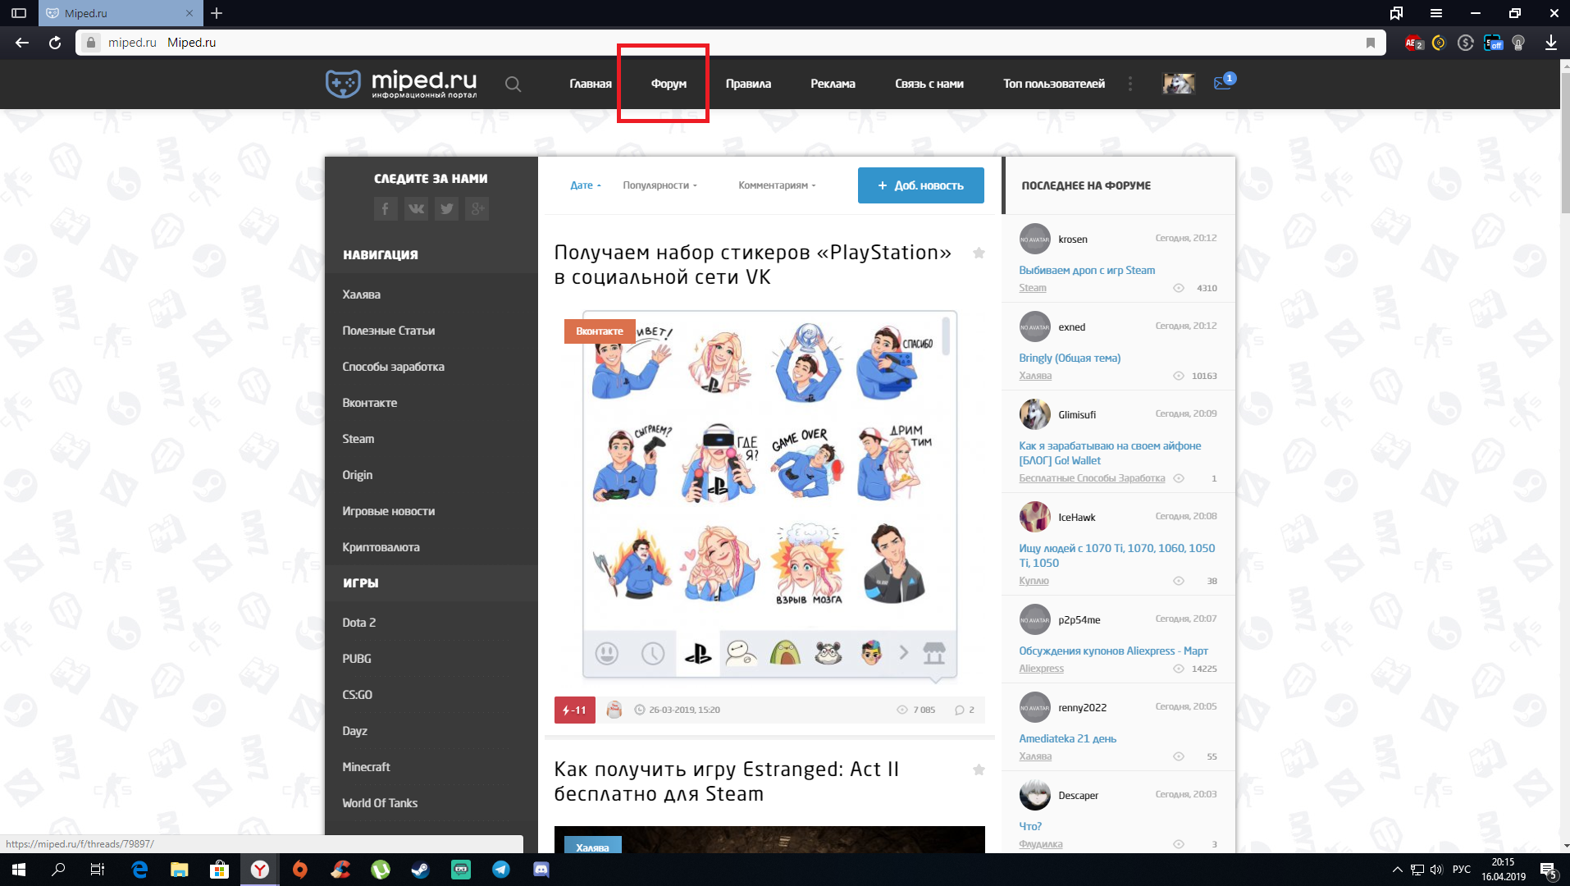Sort news by Популярности
The width and height of the screenshot is (1570, 886).
(659, 185)
